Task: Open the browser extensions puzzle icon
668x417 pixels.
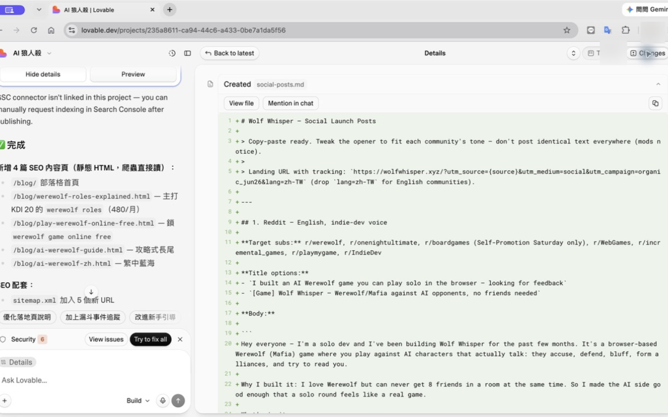Action: [626, 30]
